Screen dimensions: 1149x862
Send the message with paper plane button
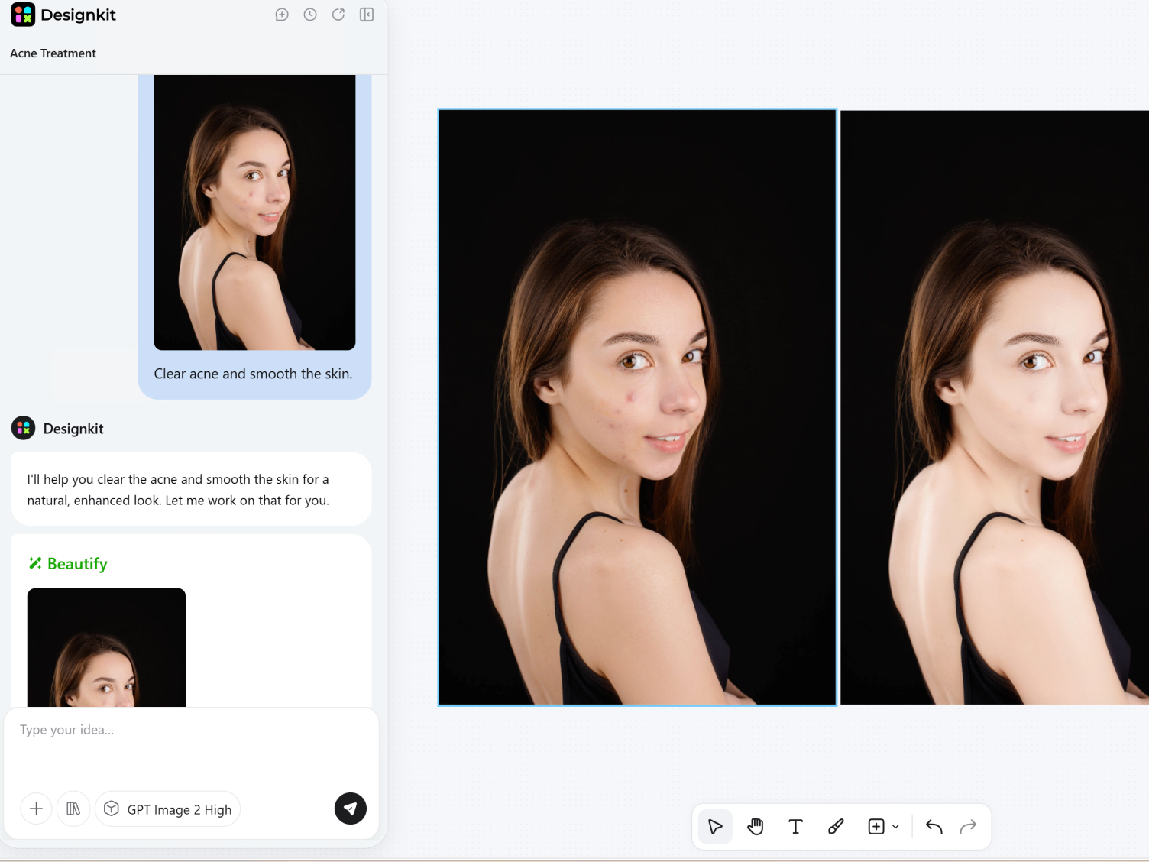[351, 809]
